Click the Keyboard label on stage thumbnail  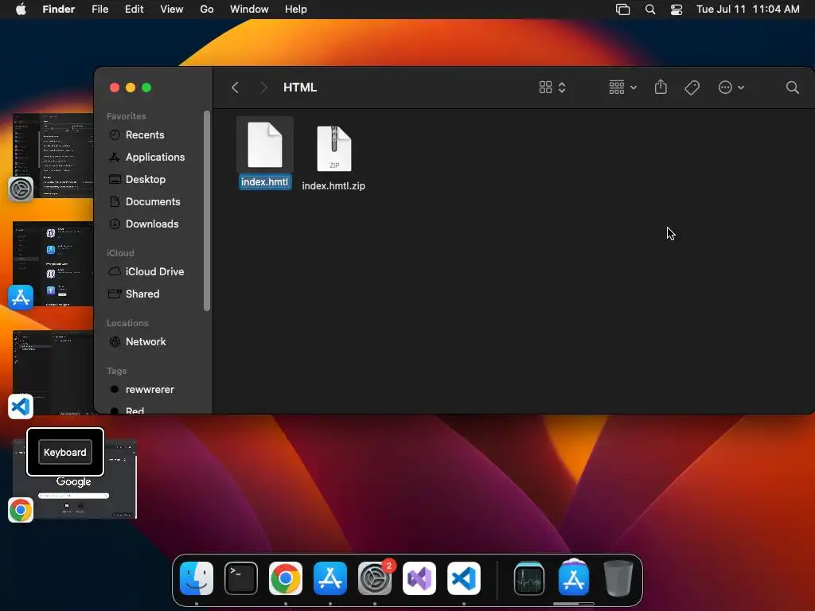65,452
